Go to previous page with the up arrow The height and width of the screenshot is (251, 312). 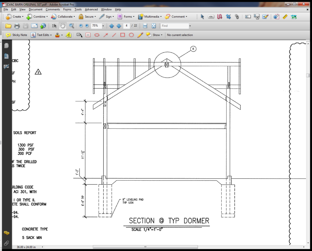click(x=112, y=26)
